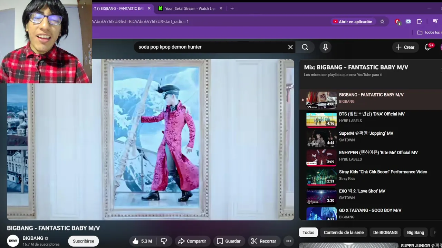Switch to the BIGBANG - FANTASTIC BABY tab

(118, 8)
